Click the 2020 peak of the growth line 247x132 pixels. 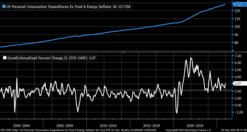[x=191, y=58]
